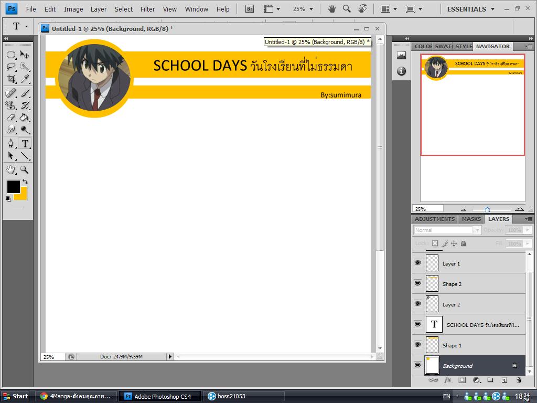Select the History Brush tool

coord(24,105)
